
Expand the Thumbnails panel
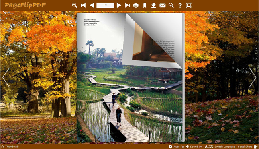tap(10, 147)
